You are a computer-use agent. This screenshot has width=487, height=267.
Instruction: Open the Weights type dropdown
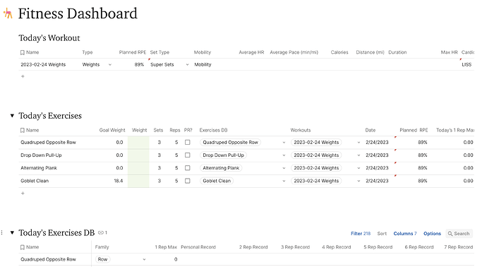[109, 65]
